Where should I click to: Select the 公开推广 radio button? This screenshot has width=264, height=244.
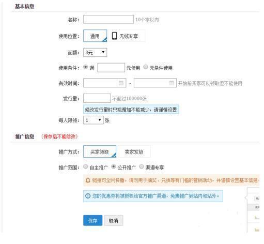pos(114,166)
